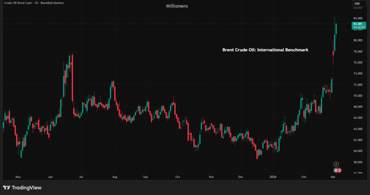Click the Crude Oil Brent Cash symbol title
Viewport: 370px width, 195px height.
pyautogui.click(x=21, y=3)
